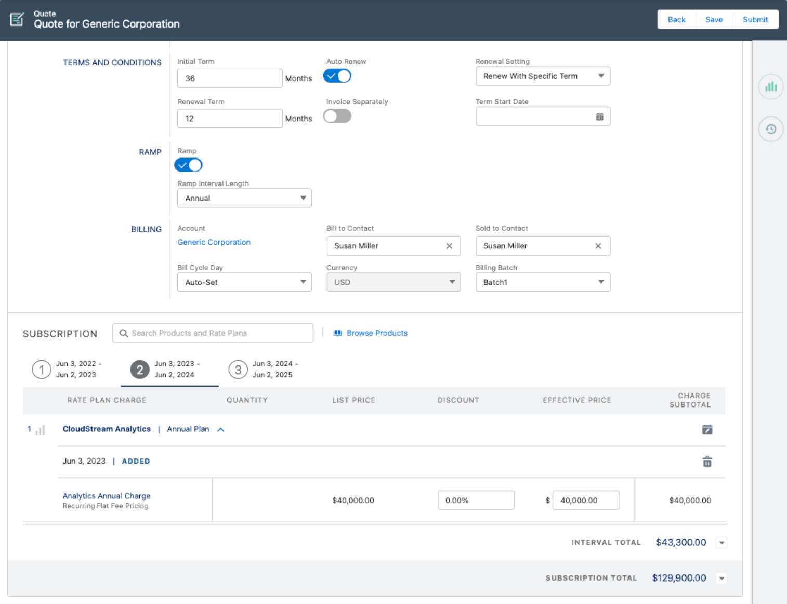This screenshot has width=787, height=604.
Task: Open the Term Start Date calendar picker
Action: pos(599,116)
